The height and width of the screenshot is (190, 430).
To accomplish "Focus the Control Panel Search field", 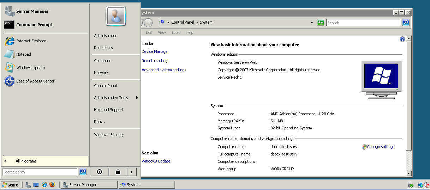I will [363, 23].
